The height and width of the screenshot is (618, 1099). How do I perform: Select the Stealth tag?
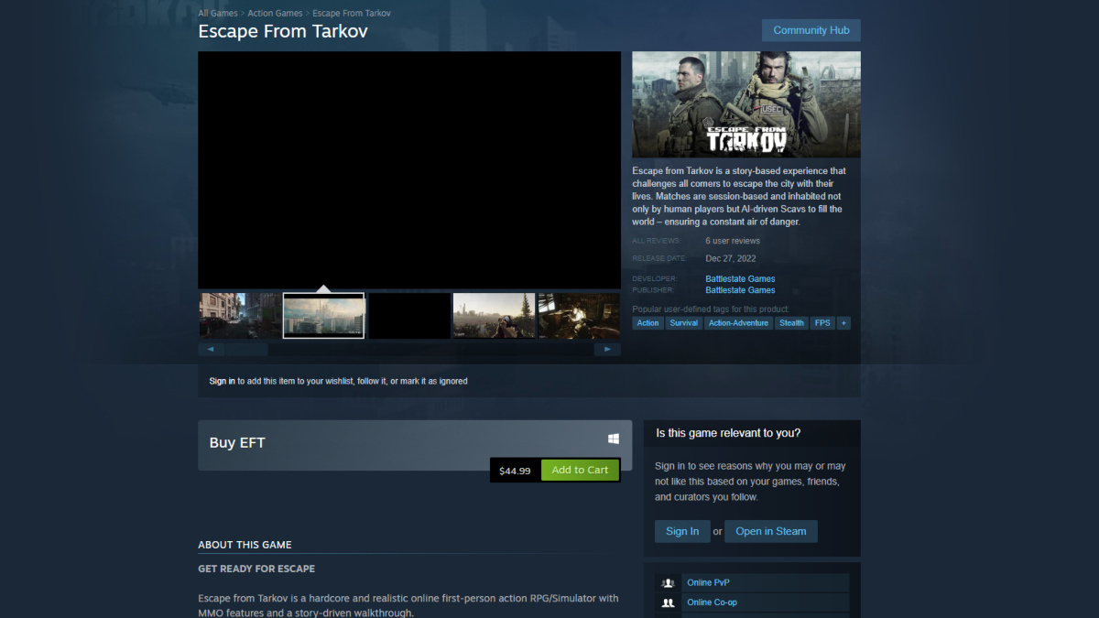point(792,323)
